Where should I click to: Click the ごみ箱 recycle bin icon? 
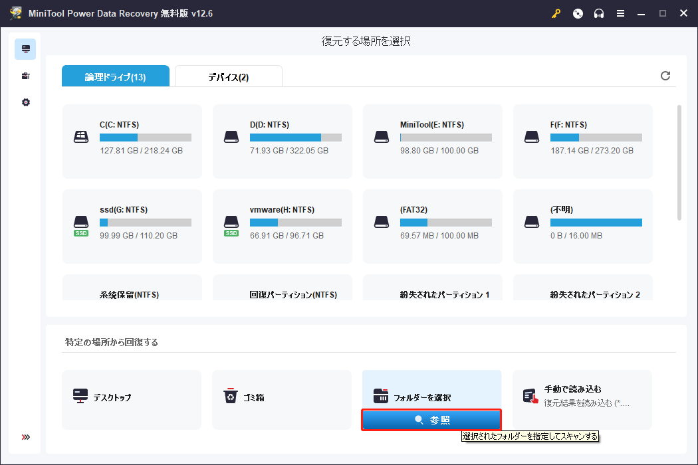tap(231, 396)
